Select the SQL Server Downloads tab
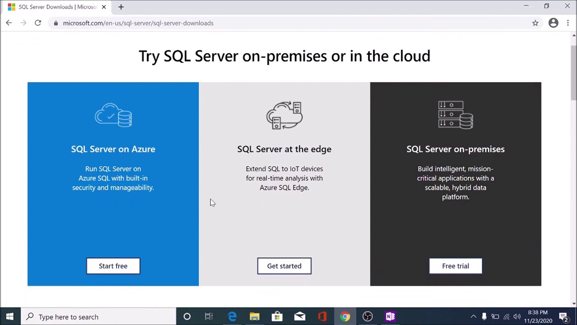The width and height of the screenshot is (577, 325). (56, 7)
